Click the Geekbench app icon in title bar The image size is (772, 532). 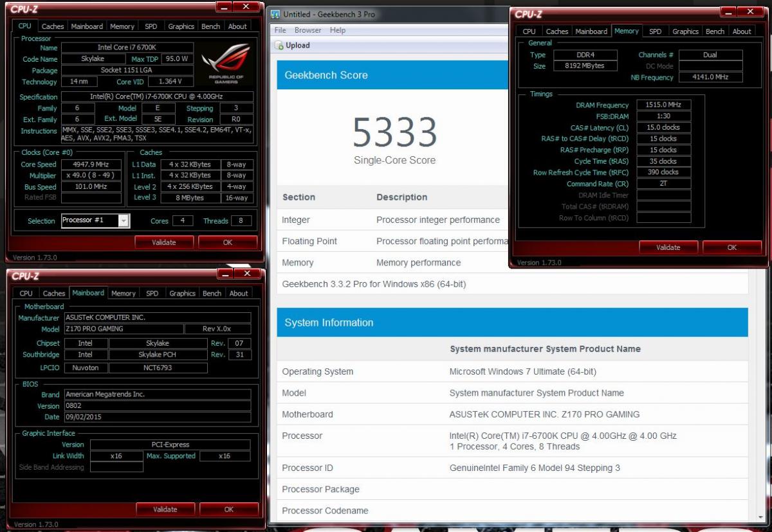click(275, 14)
